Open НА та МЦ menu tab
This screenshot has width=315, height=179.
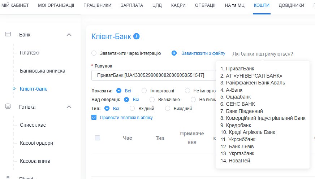tap(235, 5)
